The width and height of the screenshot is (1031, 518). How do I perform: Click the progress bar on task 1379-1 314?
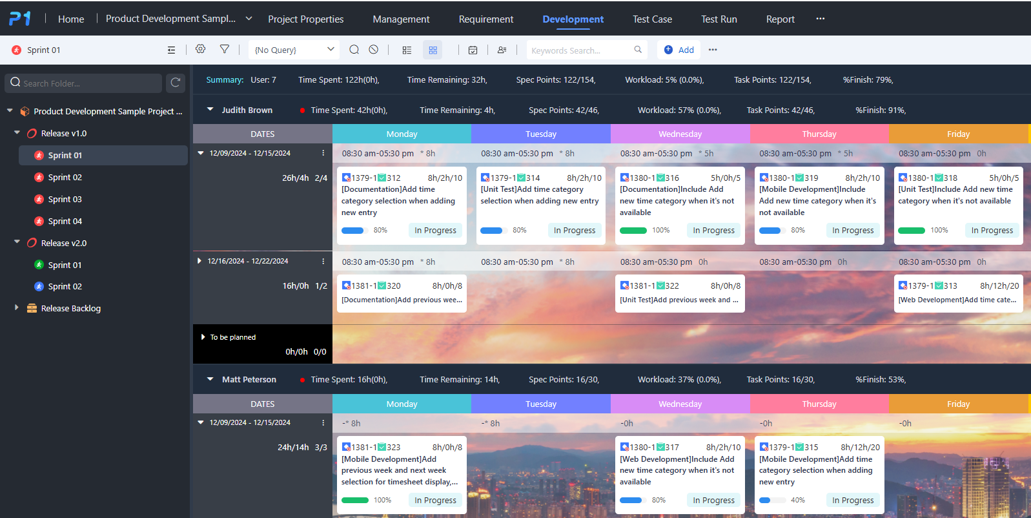click(492, 231)
